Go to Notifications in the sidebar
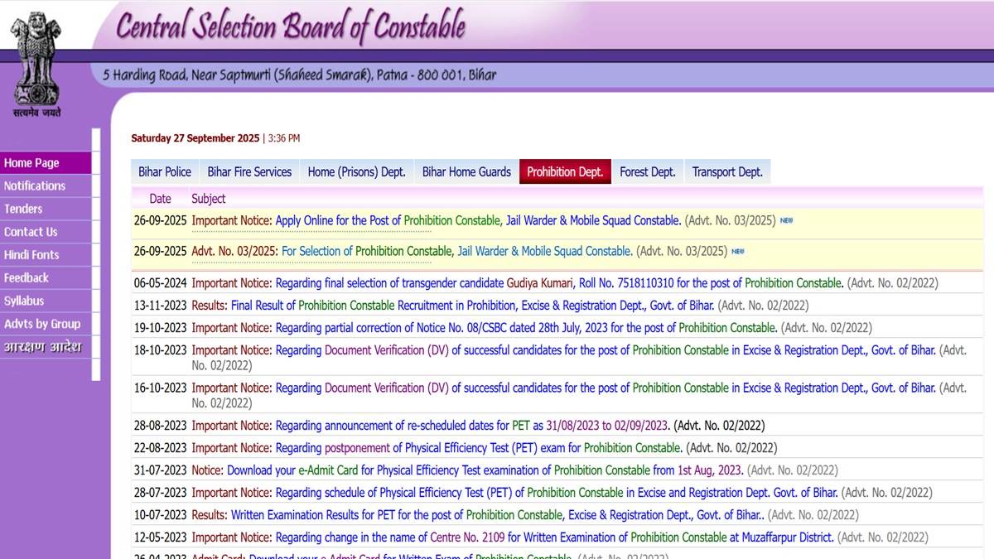This screenshot has width=994, height=559. 46,186
